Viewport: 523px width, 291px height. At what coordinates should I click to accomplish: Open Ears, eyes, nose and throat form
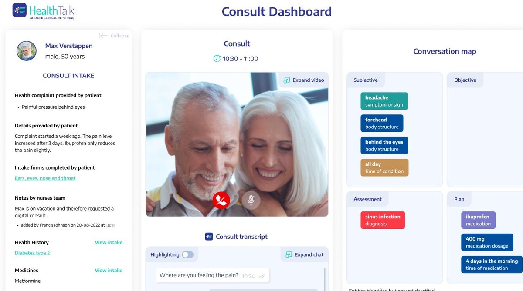(45, 178)
